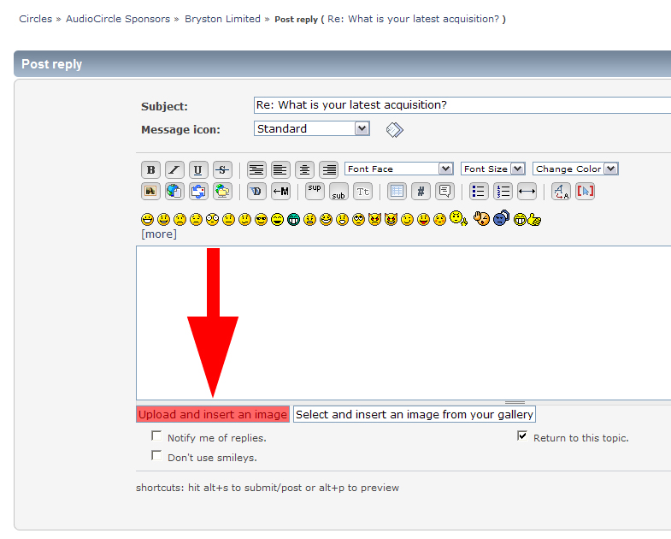Insert the green teeth-grin smiley

click(293, 220)
